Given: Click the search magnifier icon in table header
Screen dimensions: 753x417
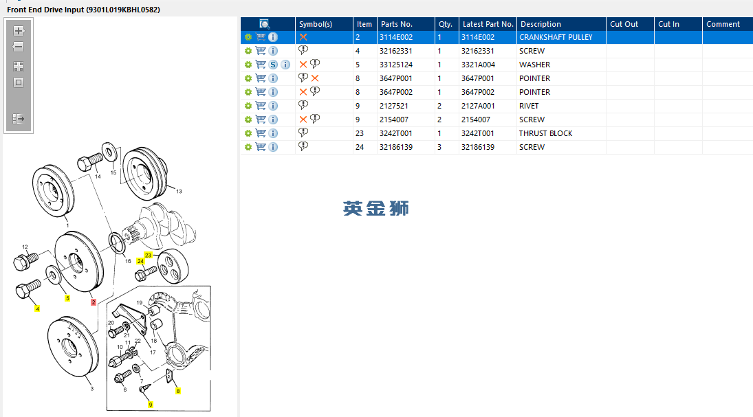Looking at the screenshot, I should (x=264, y=24).
